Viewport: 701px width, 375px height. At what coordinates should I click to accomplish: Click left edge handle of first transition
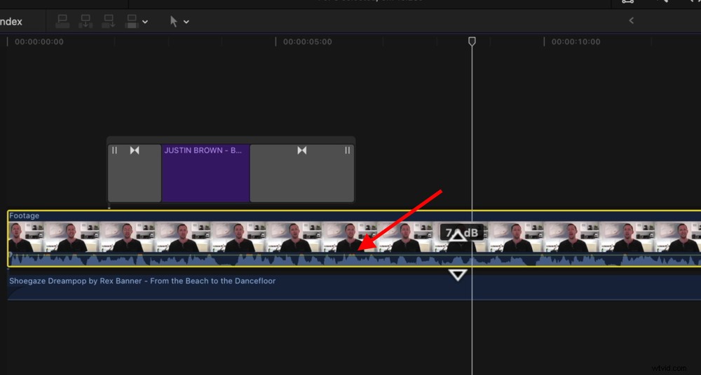point(114,150)
